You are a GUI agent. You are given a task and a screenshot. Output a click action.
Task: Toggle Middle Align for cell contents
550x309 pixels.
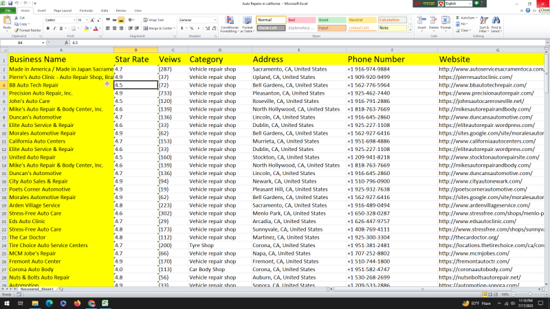tap(114, 20)
